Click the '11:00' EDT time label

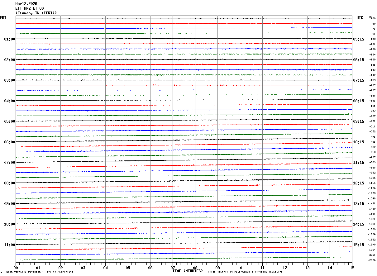[x=10, y=245]
